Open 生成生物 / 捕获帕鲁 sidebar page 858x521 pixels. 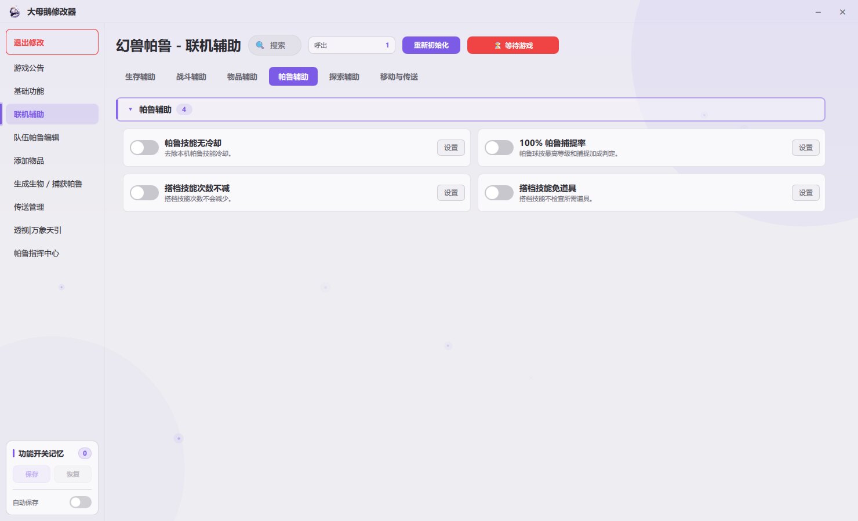point(52,184)
